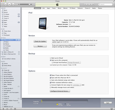Open Genius Mixes in the sidebar

point(7,65)
